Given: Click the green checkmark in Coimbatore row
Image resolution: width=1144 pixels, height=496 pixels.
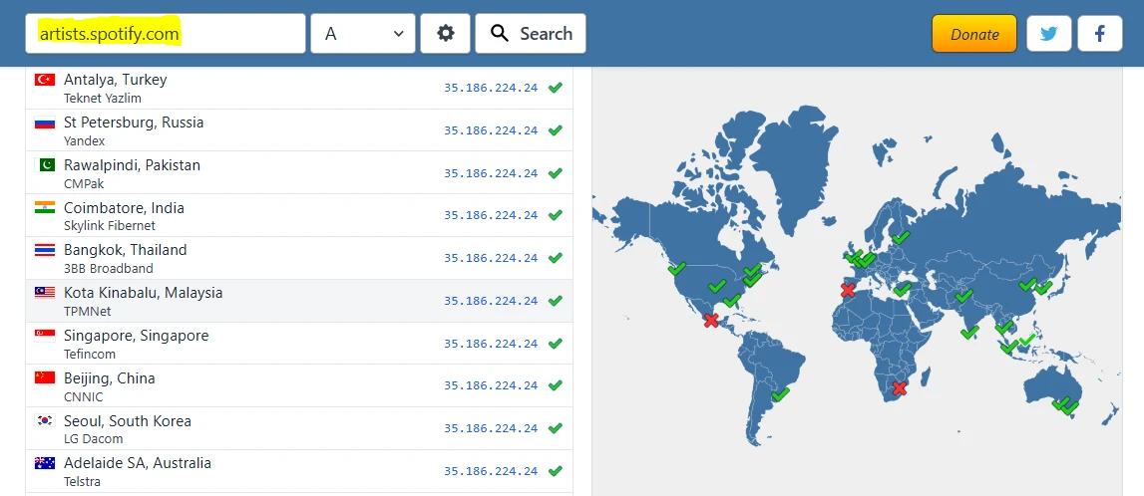Looking at the screenshot, I should point(556,215).
